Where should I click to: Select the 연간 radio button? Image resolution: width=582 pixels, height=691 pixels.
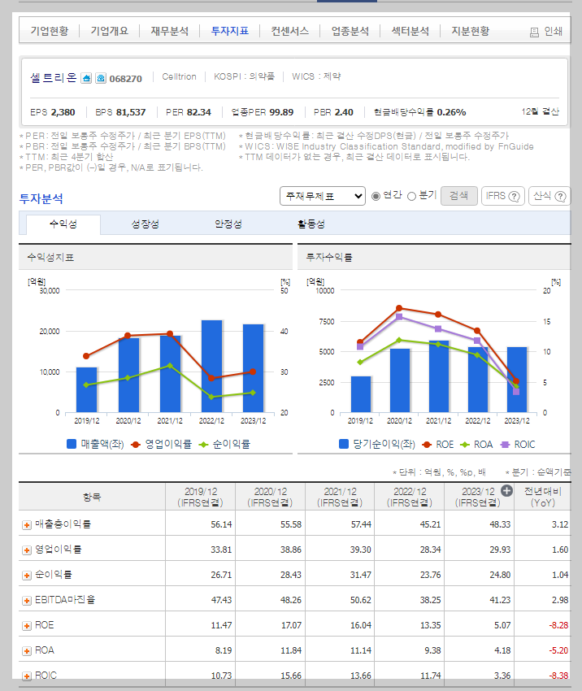click(x=376, y=196)
